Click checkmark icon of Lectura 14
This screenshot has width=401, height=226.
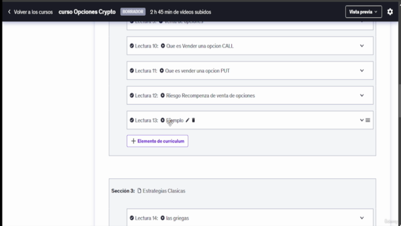tap(132, 218)
